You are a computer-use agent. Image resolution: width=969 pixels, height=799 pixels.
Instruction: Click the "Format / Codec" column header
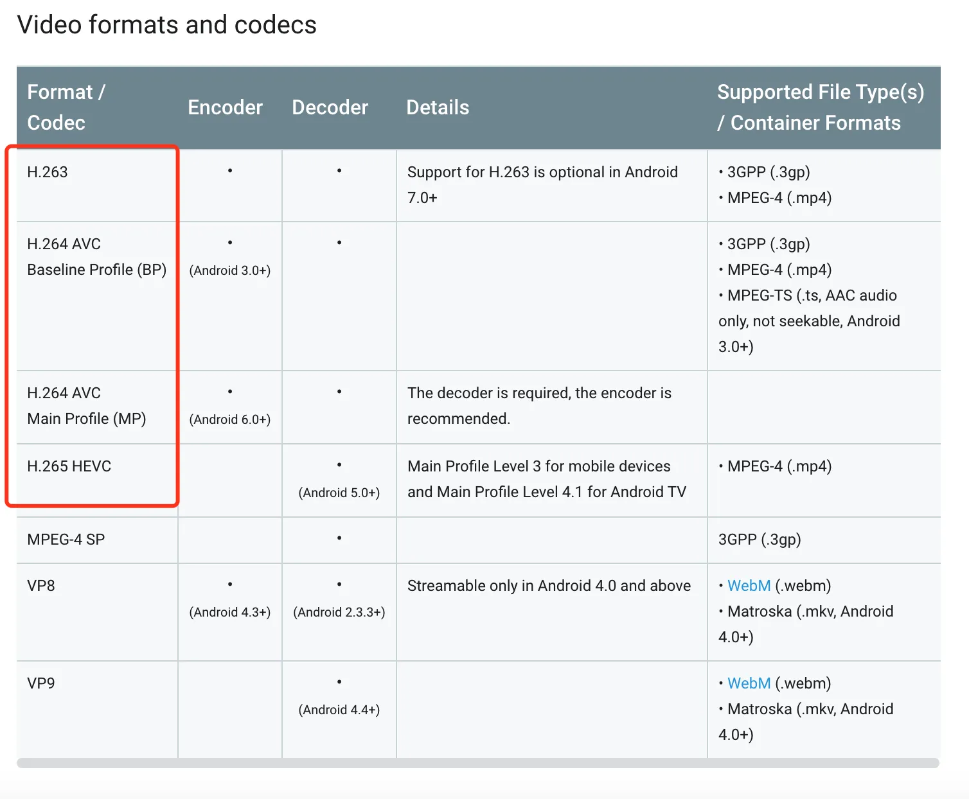[x=66, y=107]
